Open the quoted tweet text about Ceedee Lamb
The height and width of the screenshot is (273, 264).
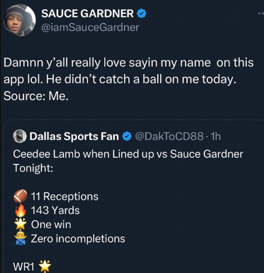(128, 161)
